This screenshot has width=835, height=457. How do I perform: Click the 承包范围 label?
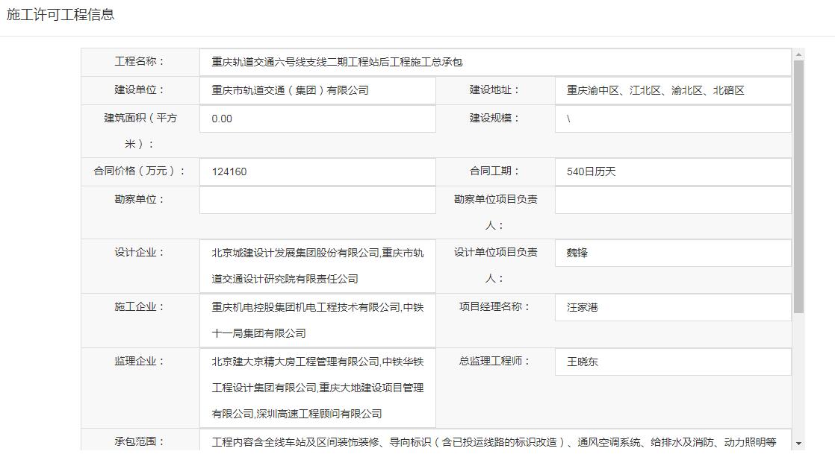click(140, 441)
